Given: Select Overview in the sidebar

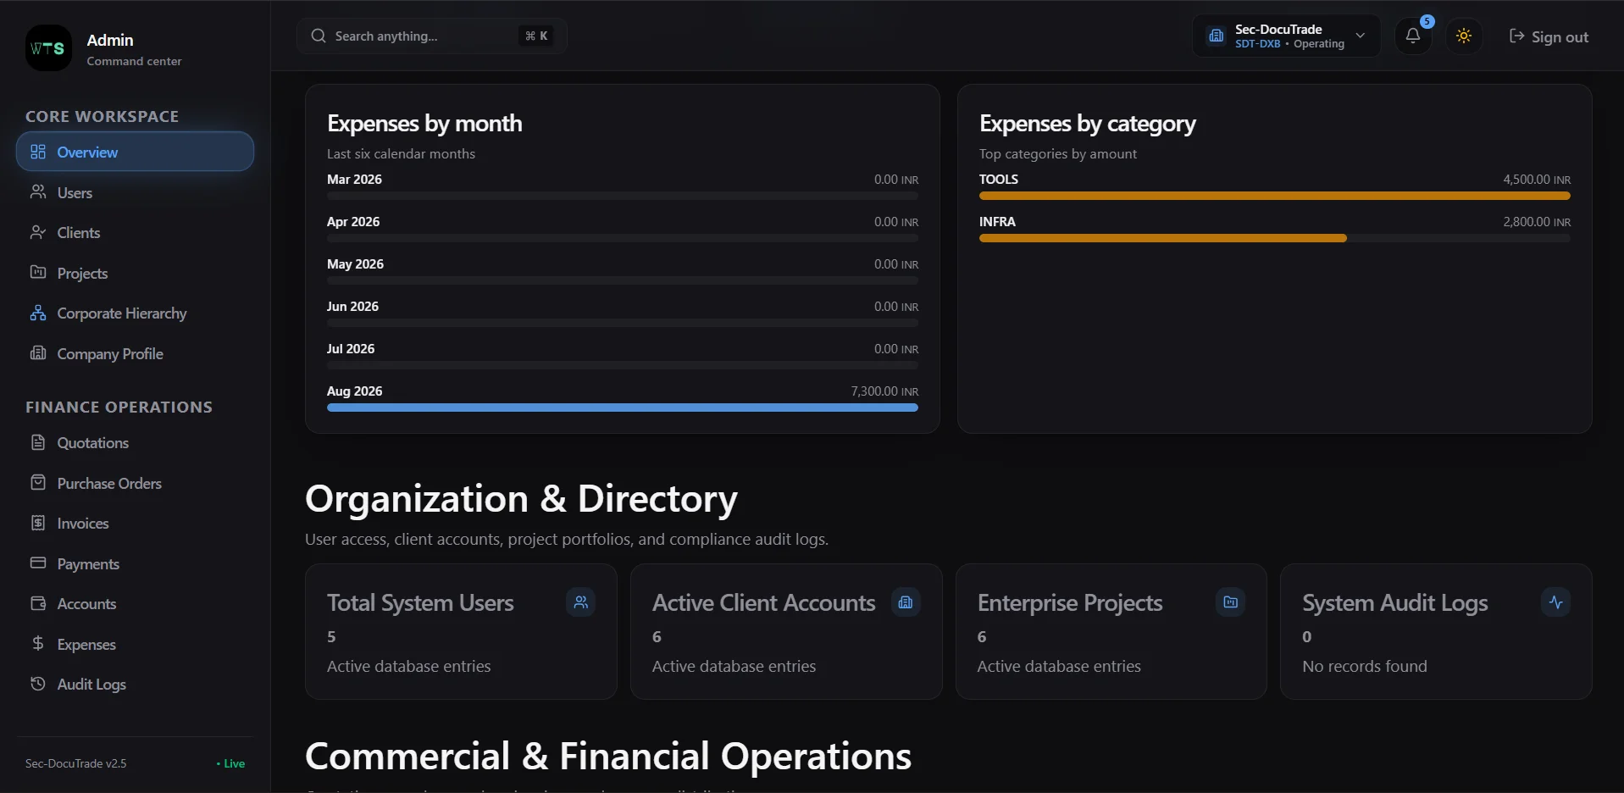Looking at the screenshot, I should [136, 152].
